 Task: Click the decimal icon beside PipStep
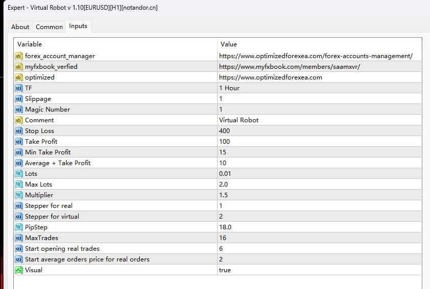[18, 227]
